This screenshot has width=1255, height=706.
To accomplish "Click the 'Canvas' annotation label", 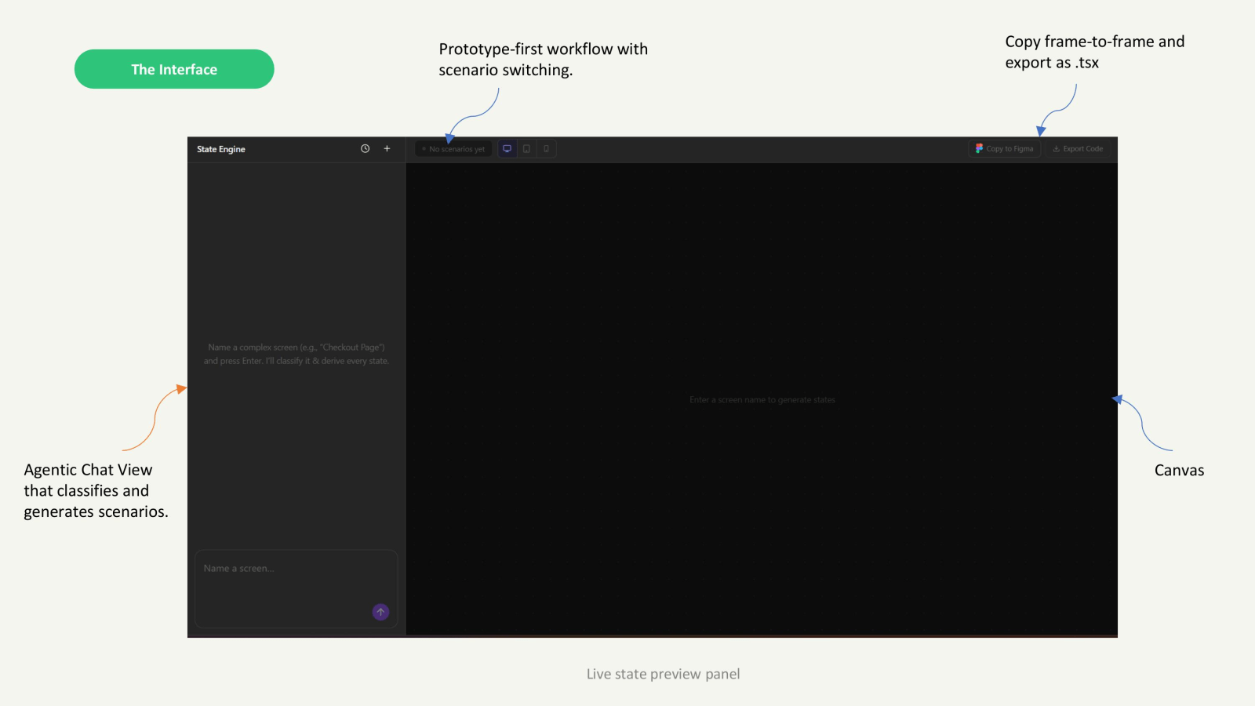I will point(1179,471).
